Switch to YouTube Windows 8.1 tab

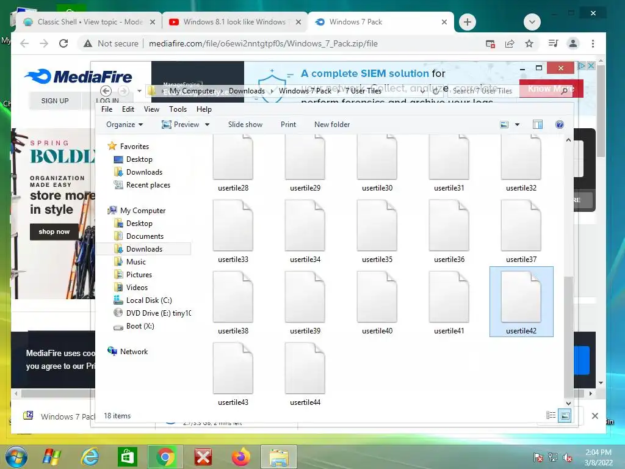234,22
